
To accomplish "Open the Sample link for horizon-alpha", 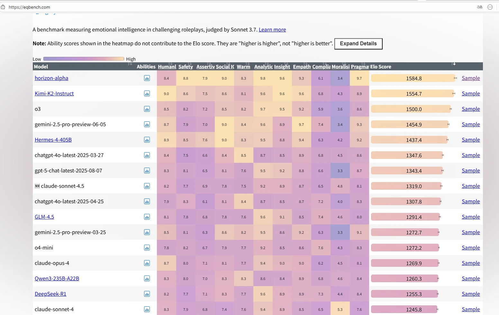I will pyautogui.click(x=471, y=78).
